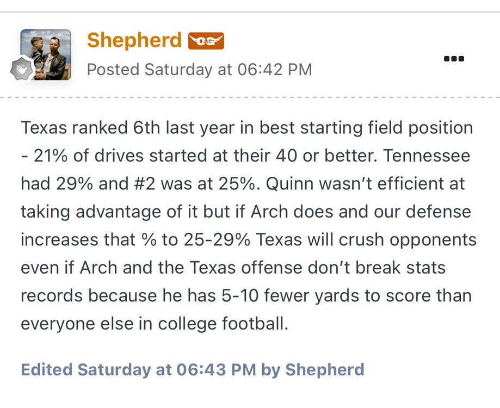Click the rank badge on the avatar
The width and height of the screenshot is (500, 408).
[x=23, y=69]
